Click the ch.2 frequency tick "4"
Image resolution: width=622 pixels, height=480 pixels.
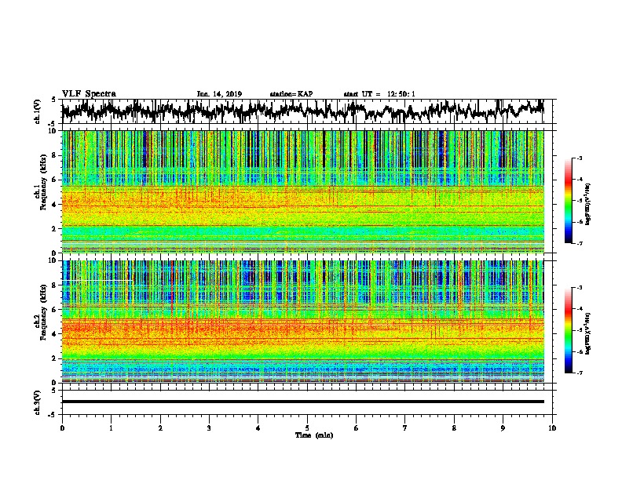click(55, 334)
